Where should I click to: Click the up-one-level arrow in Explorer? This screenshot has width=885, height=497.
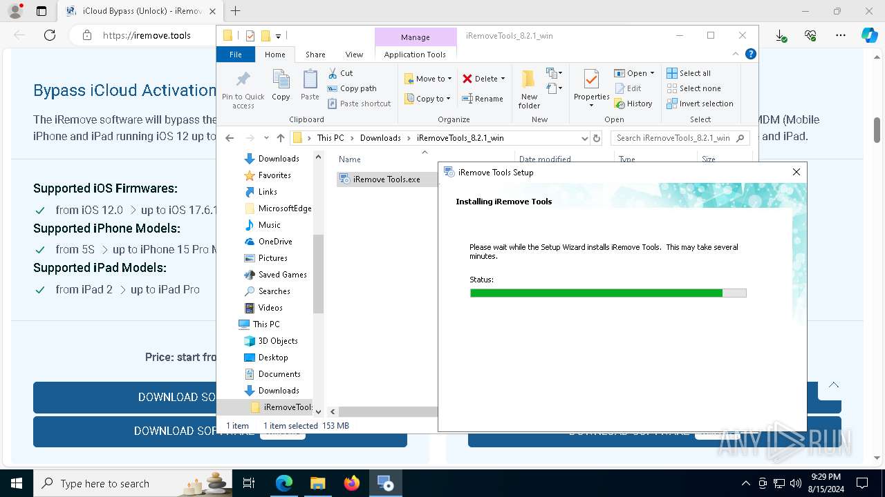pyautogui.click(x=280, y=138)
